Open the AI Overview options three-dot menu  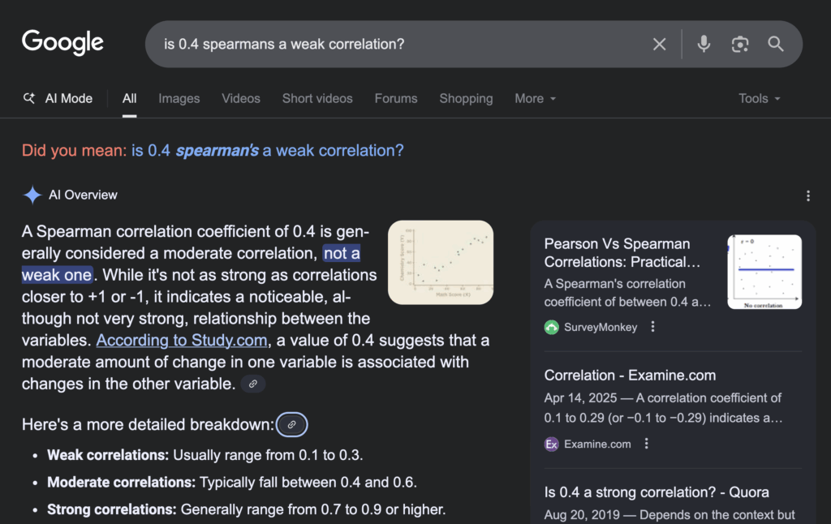(808, 195)
